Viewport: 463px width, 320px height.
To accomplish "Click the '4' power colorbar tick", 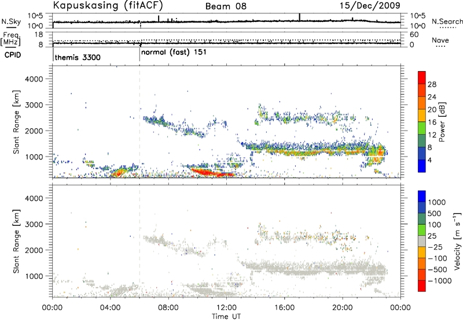I will click(429, 160).
